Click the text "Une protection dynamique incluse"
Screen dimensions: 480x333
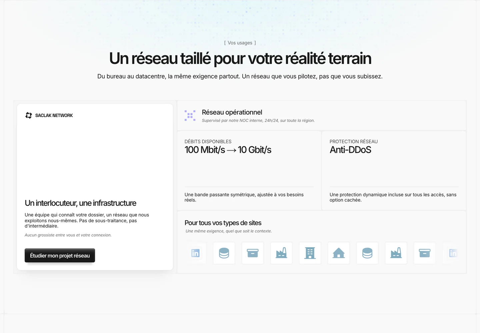point(393,197)
